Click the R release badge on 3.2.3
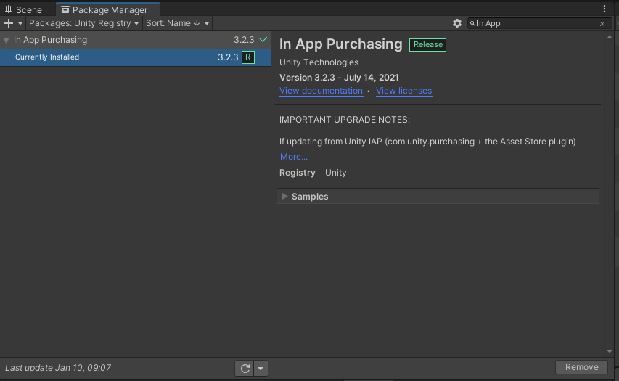This screenshot has width=619, height=381. coord(248,57)
